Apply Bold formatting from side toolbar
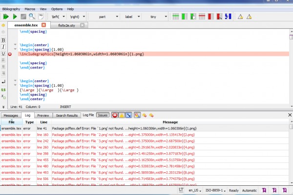 (x=3, y=39)
